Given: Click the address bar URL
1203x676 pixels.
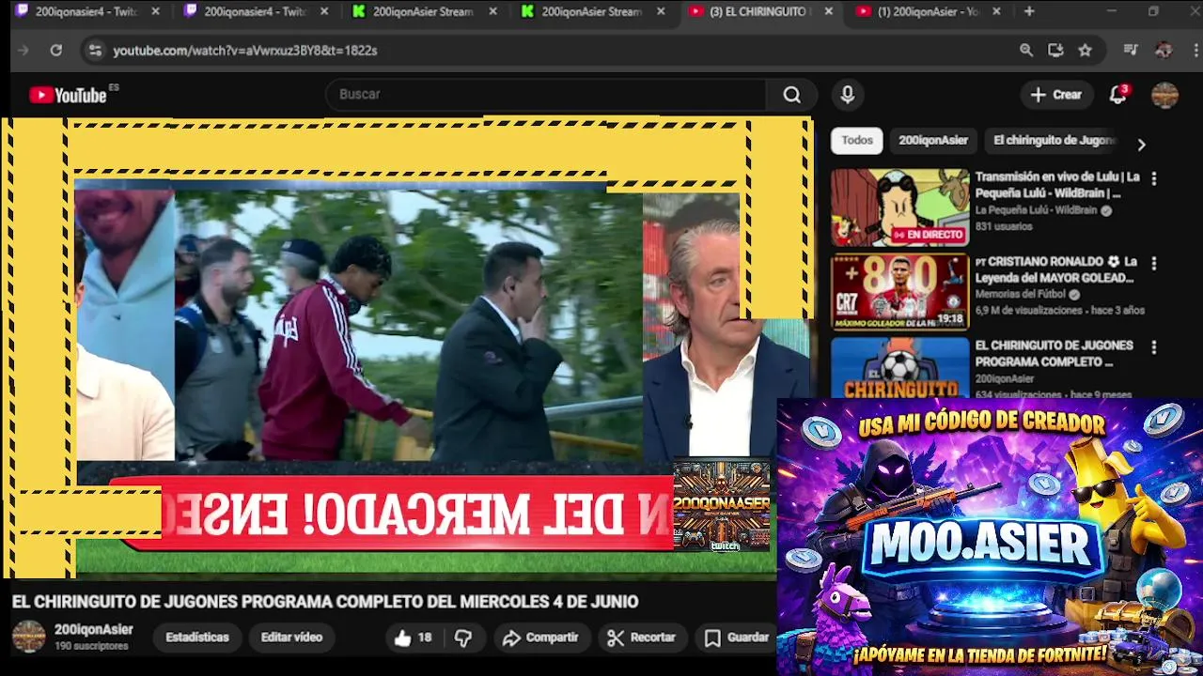Looking at the screenshot, I should [x=245, y=51].
